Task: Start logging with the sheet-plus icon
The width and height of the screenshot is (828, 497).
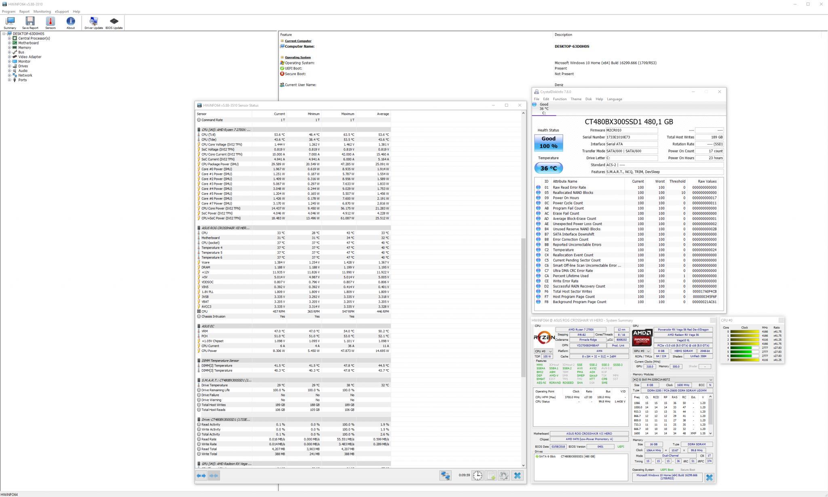Action: coord(490,476)
